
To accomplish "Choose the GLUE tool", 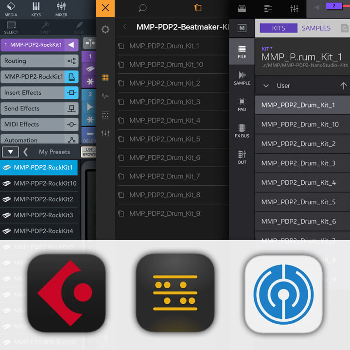I will [79, 28].
